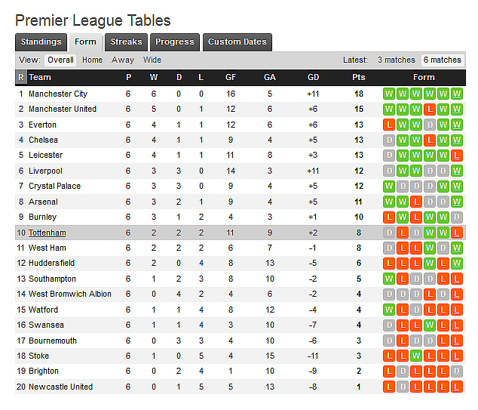This screenshot has width=478, height=410.
Task: Click Everton's first loss form badge
Action: click(389, 125)
